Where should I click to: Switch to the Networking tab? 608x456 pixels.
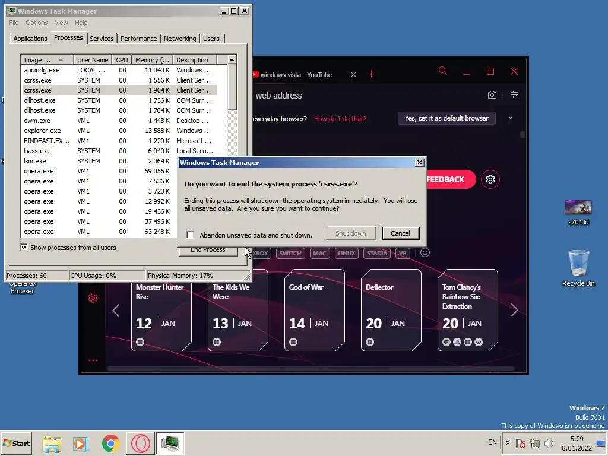click(180, 39)
